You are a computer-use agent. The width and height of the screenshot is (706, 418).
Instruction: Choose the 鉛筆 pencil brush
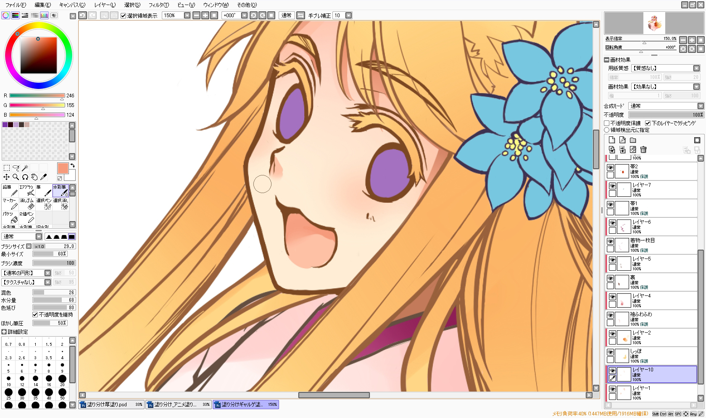(10, 191)
